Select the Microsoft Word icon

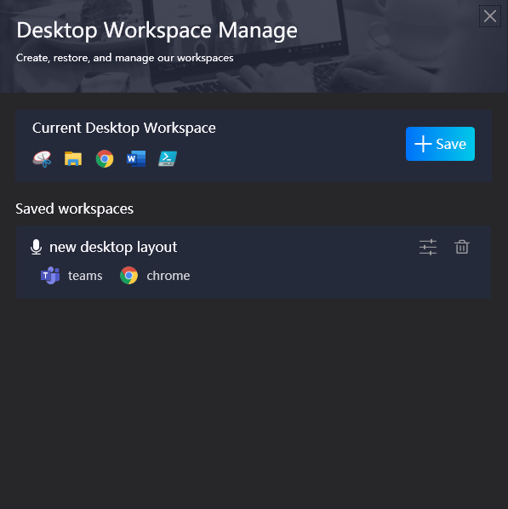[x=136, y=158]
